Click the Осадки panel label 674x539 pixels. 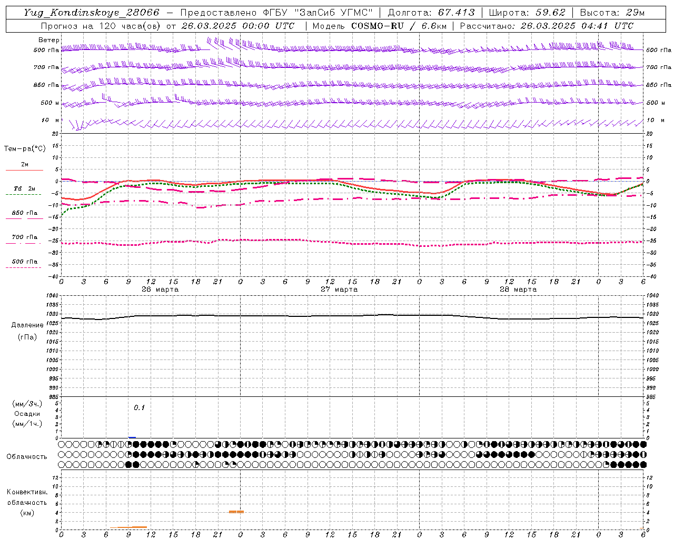point(27,414)
